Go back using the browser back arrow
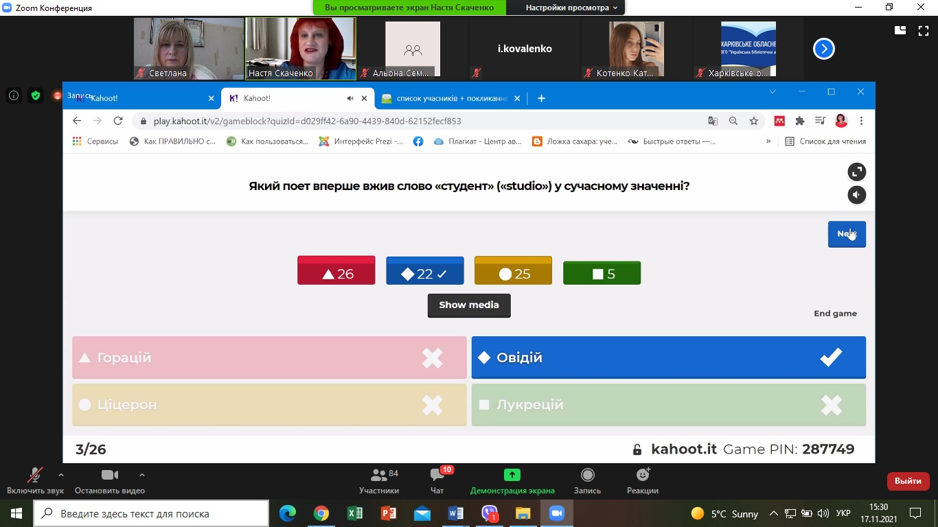This screenshot has height=527, width=938. (77, 121)
